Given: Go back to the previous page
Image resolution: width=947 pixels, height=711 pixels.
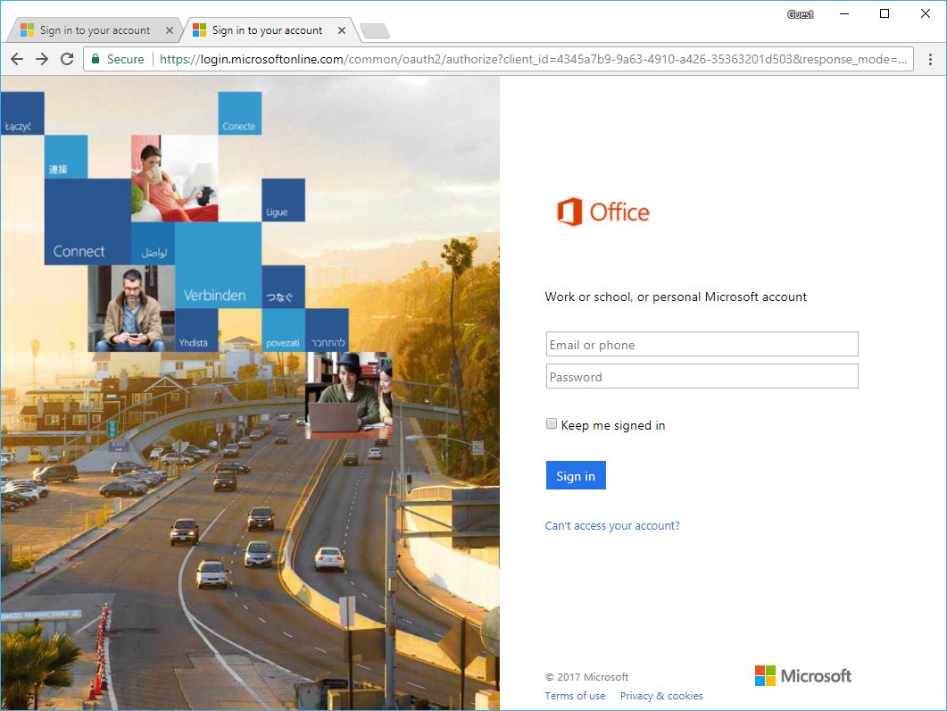Looking at the screenshot, I should [17, 59].
